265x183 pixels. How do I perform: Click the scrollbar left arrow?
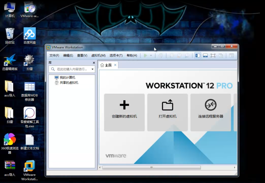pos(100,167)
